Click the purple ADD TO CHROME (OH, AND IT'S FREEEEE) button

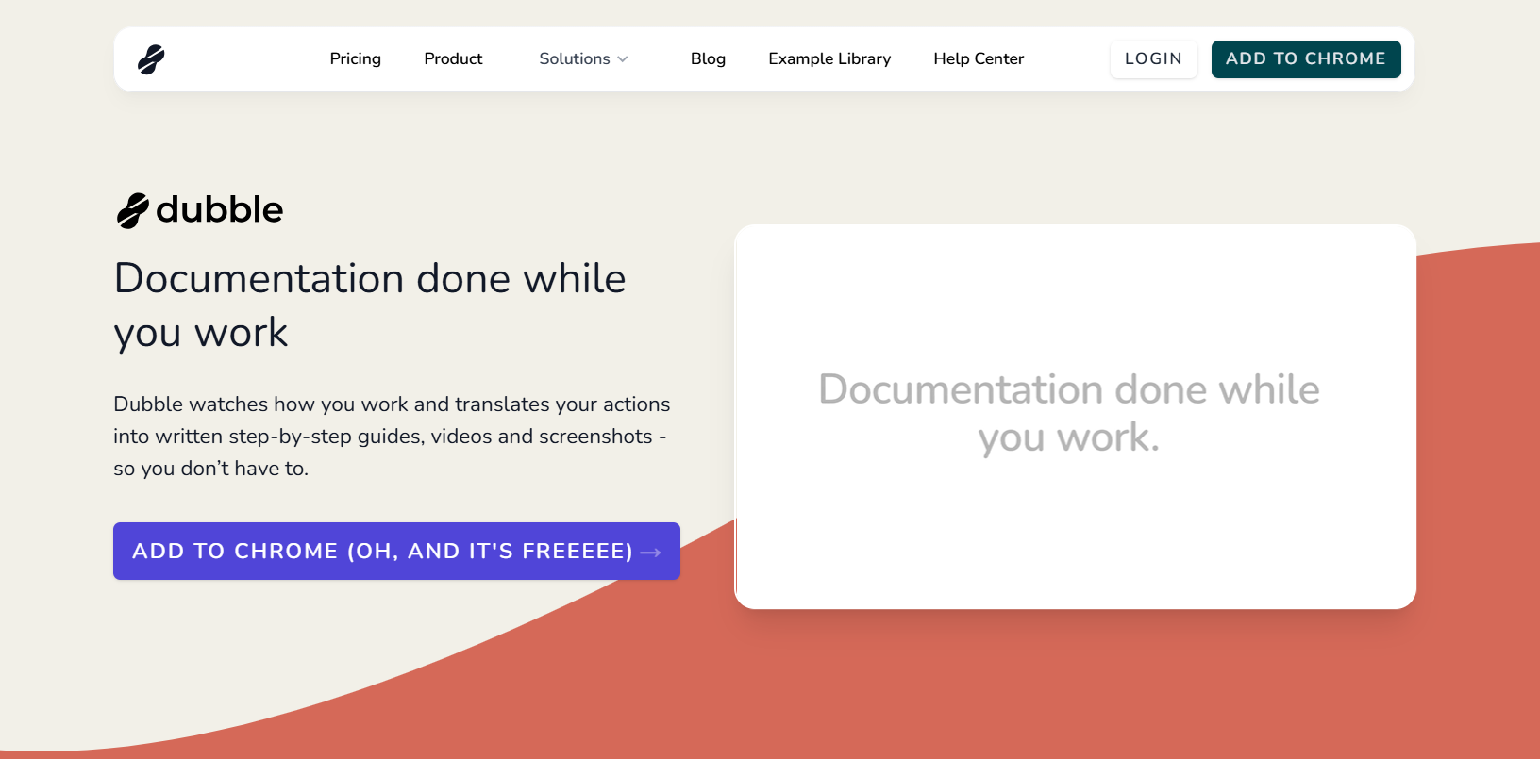(396, 551)
